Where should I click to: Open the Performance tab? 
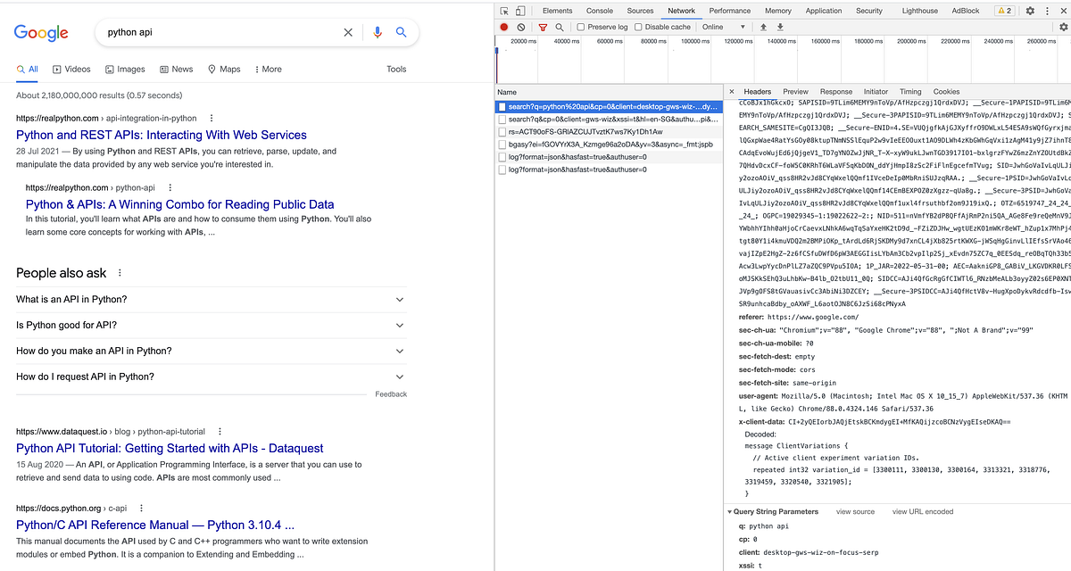pyautogui.click(x=730, y=11)
